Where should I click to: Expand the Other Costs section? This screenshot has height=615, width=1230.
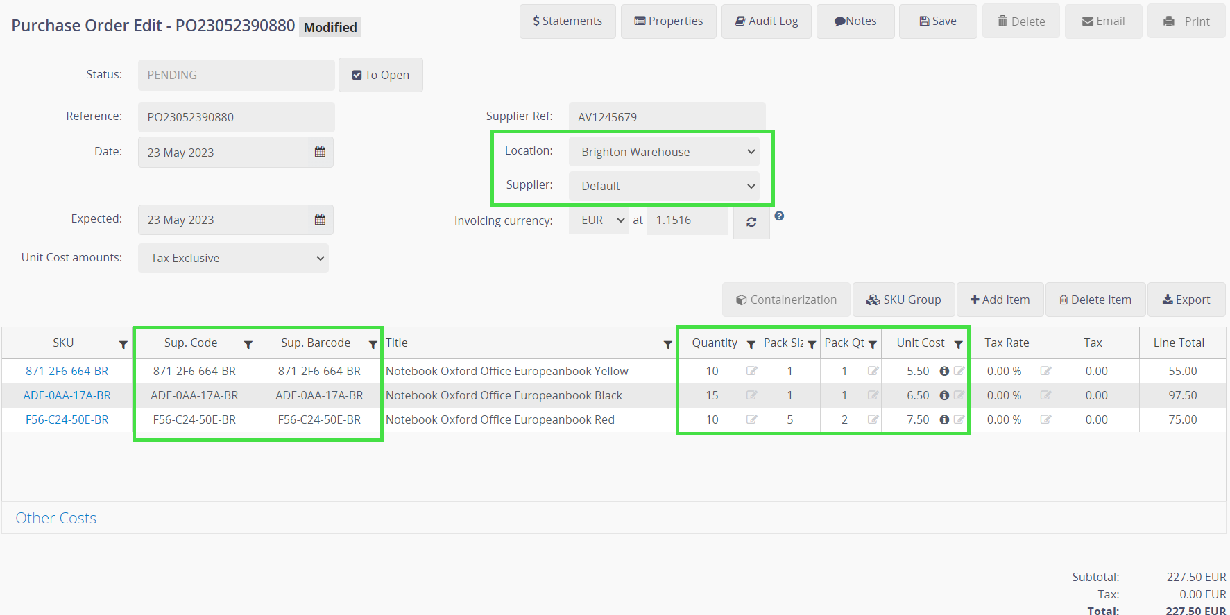[x=55, y=518]
